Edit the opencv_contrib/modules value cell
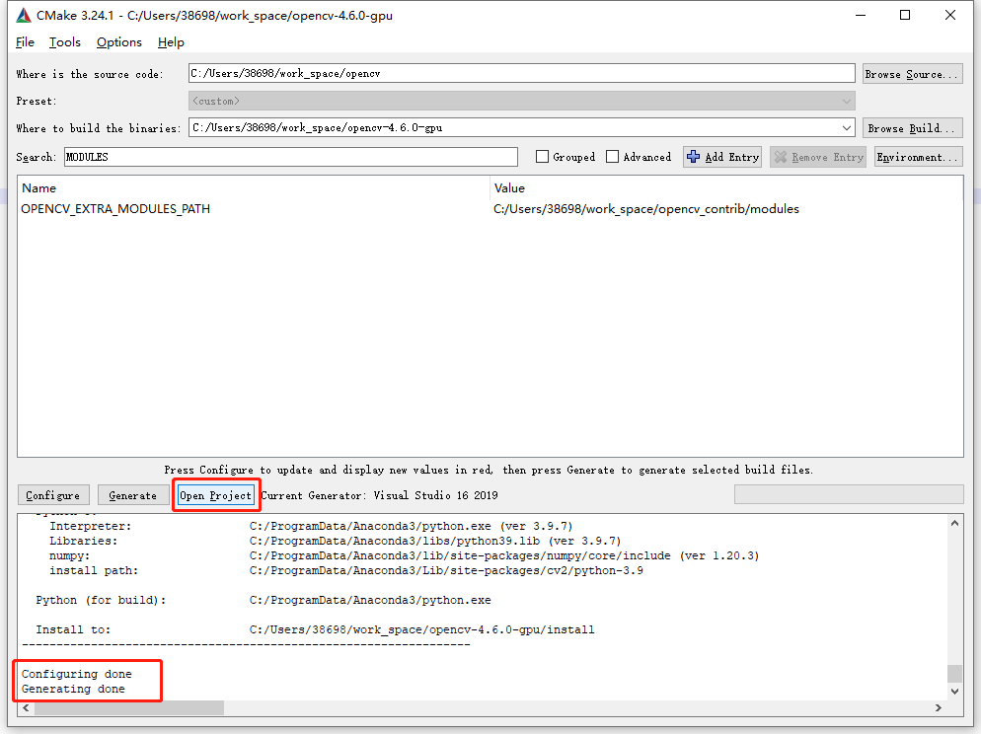 tap(646, 209)
